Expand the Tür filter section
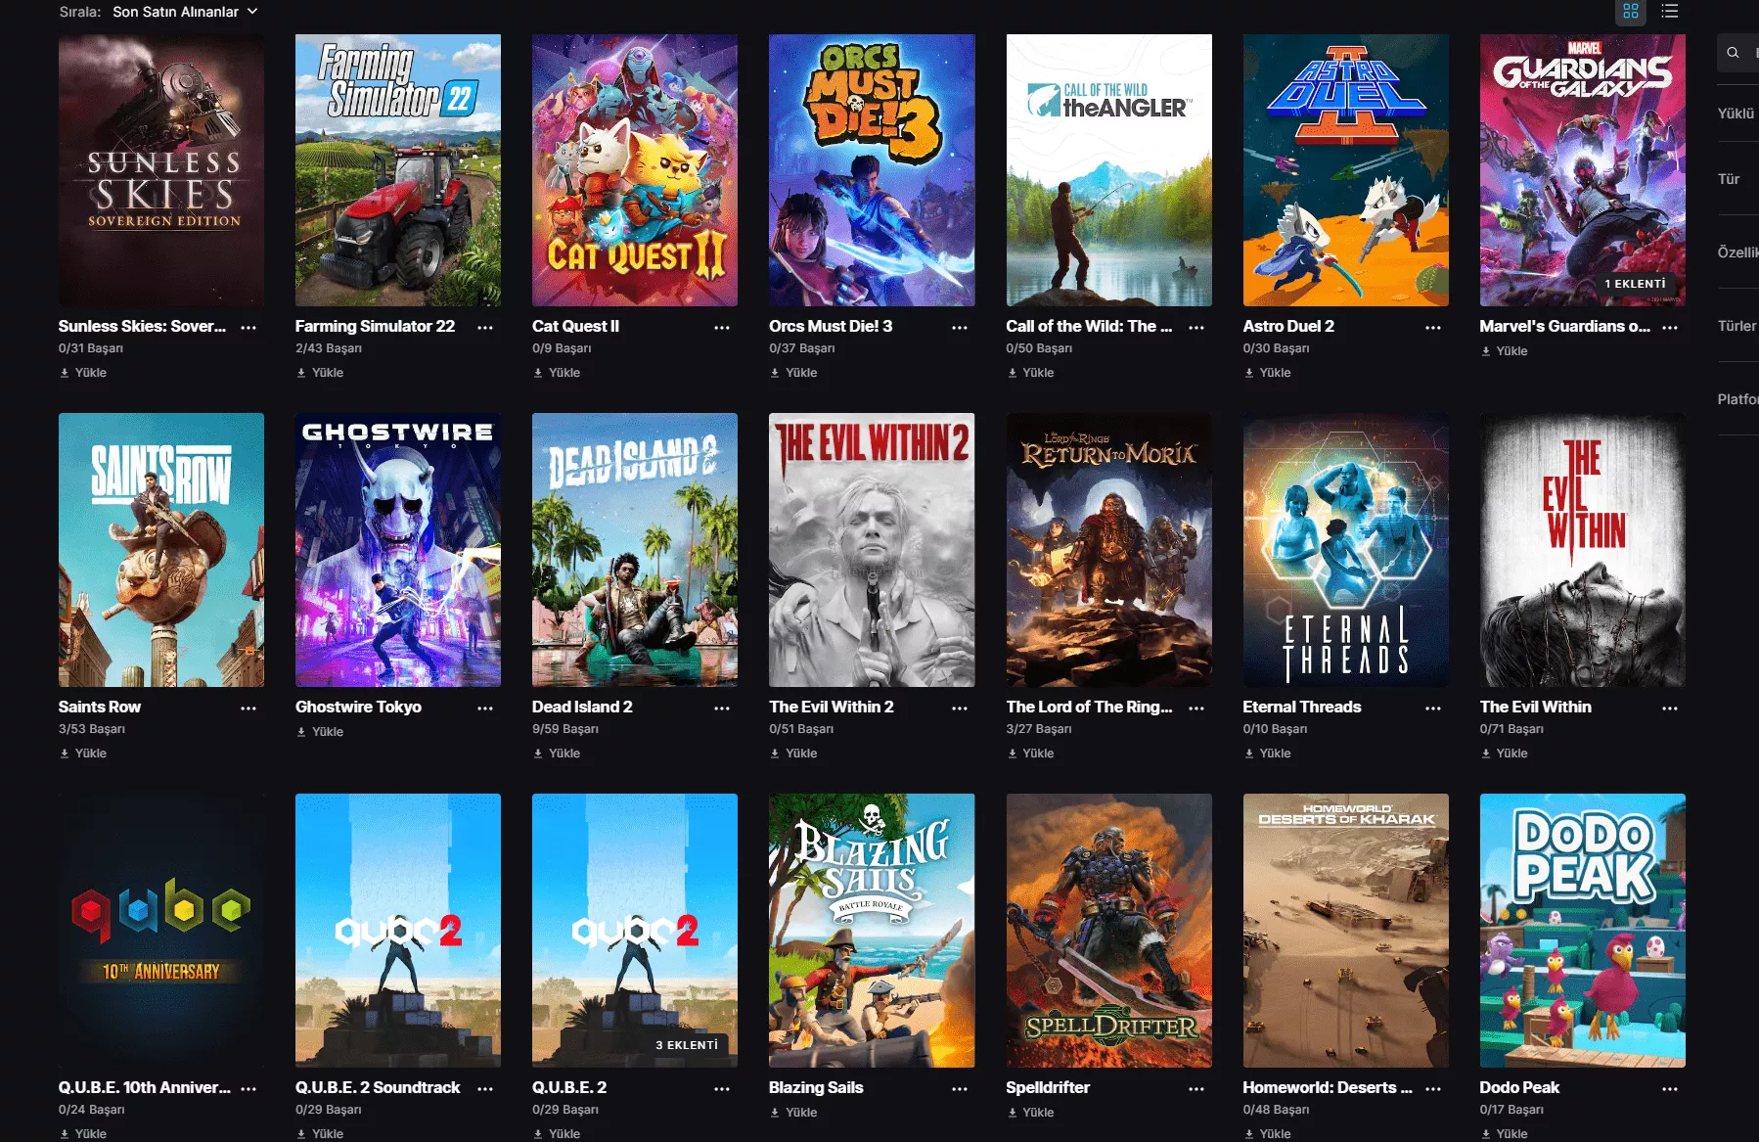The image size is (1759, 1142). [x=1729, y=179]
